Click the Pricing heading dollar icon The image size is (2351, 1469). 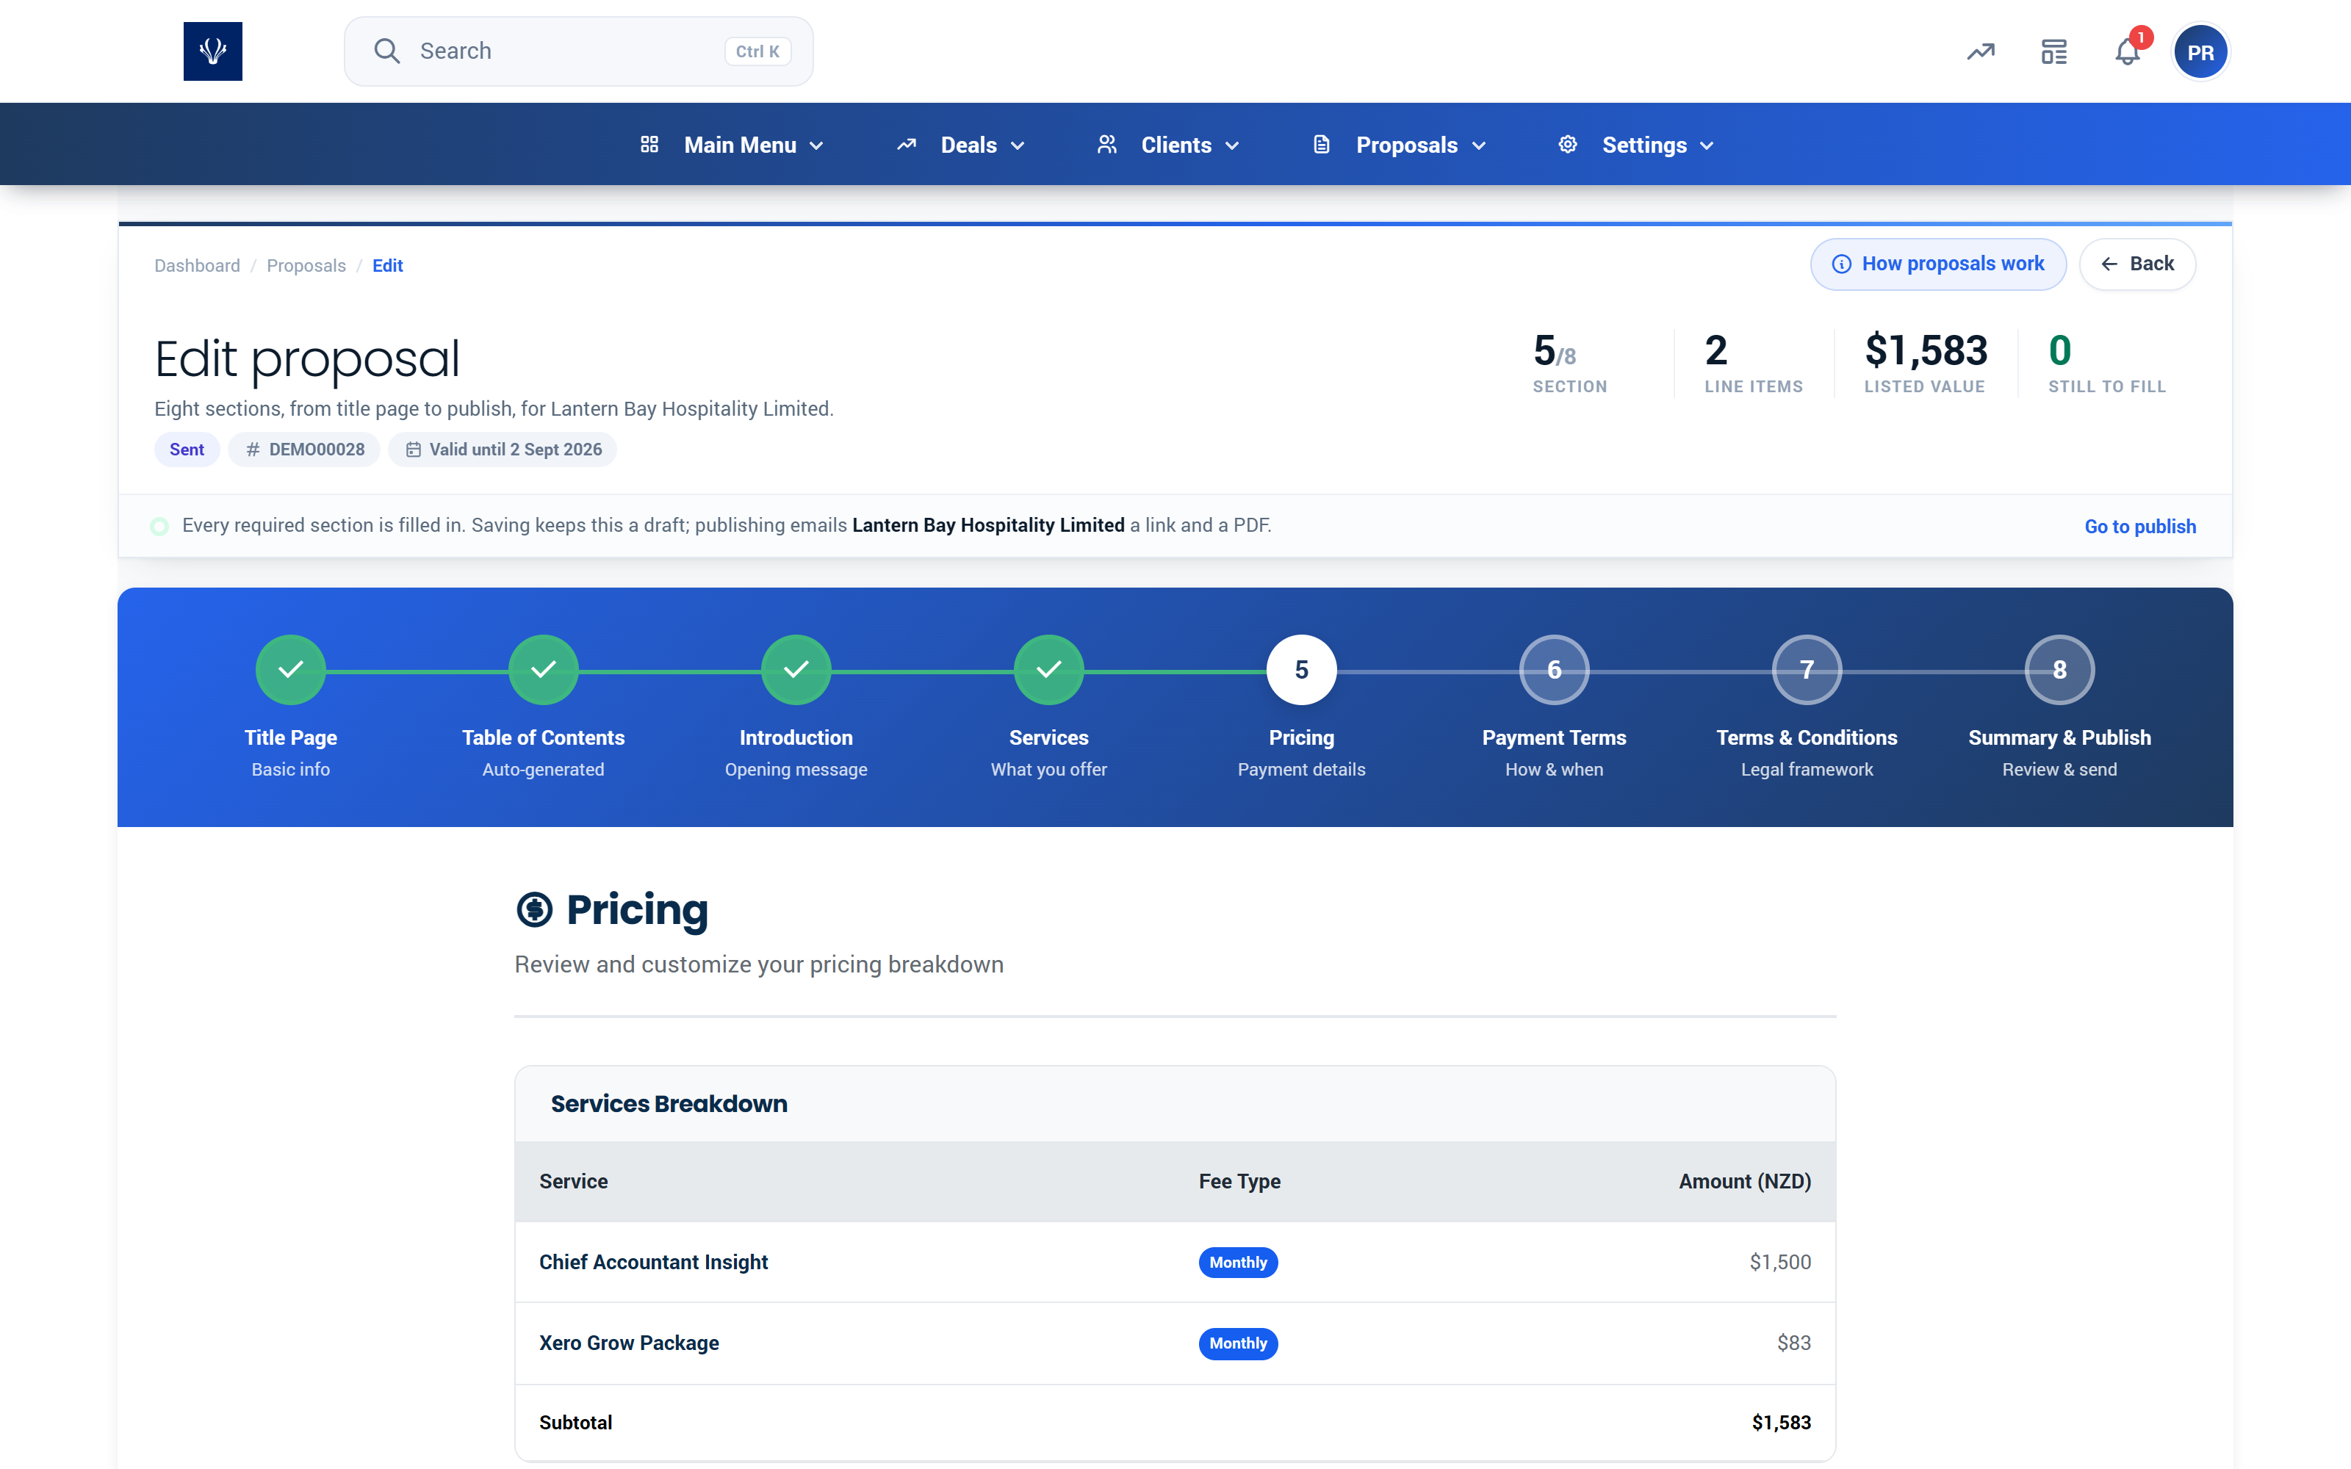pyautogui.click(x=534, y=910)
